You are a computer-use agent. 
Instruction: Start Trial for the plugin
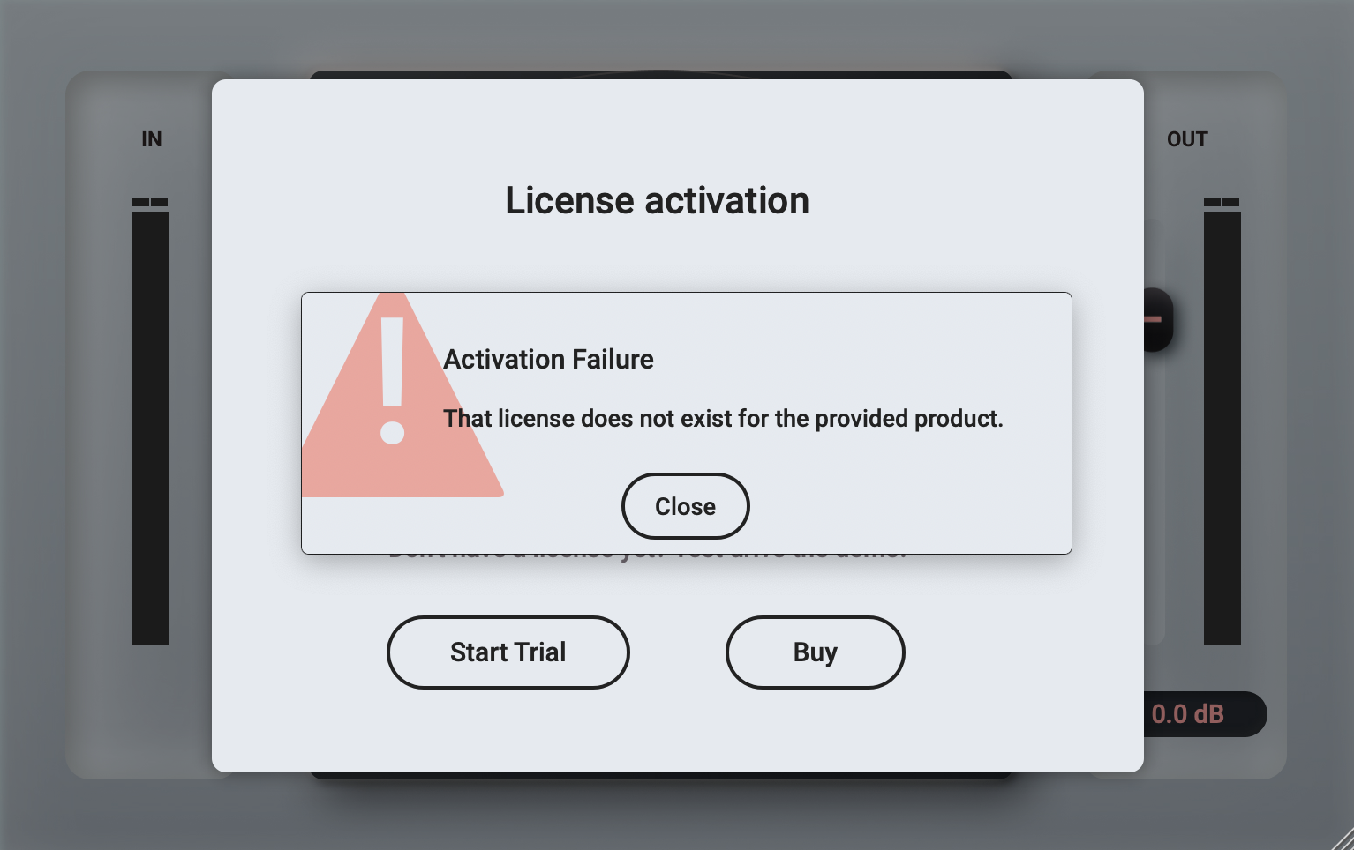tap(508, 652)
